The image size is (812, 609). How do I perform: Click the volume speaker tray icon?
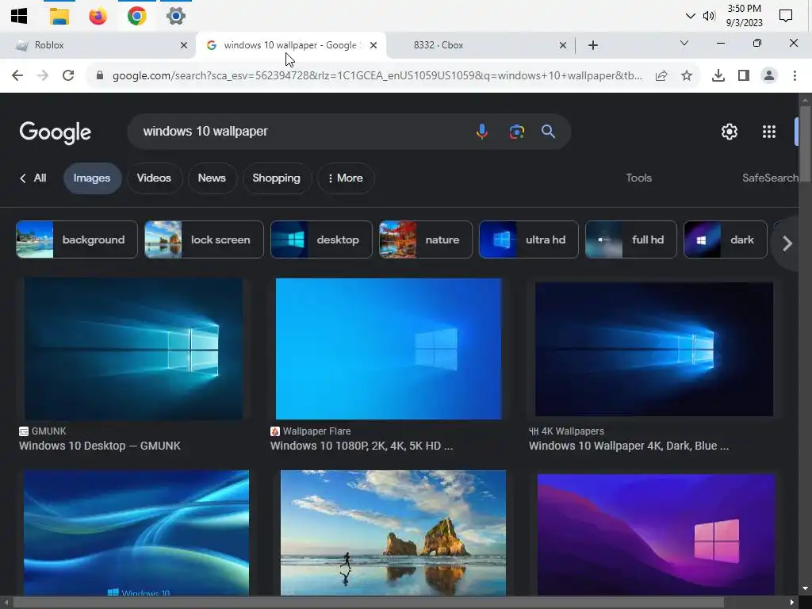[x=708, y=16]
